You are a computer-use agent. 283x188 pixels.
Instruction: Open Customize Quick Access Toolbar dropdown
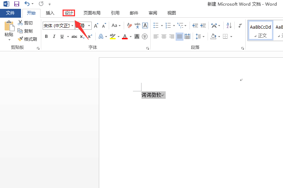pyautogui.click(x=50, y=4)
